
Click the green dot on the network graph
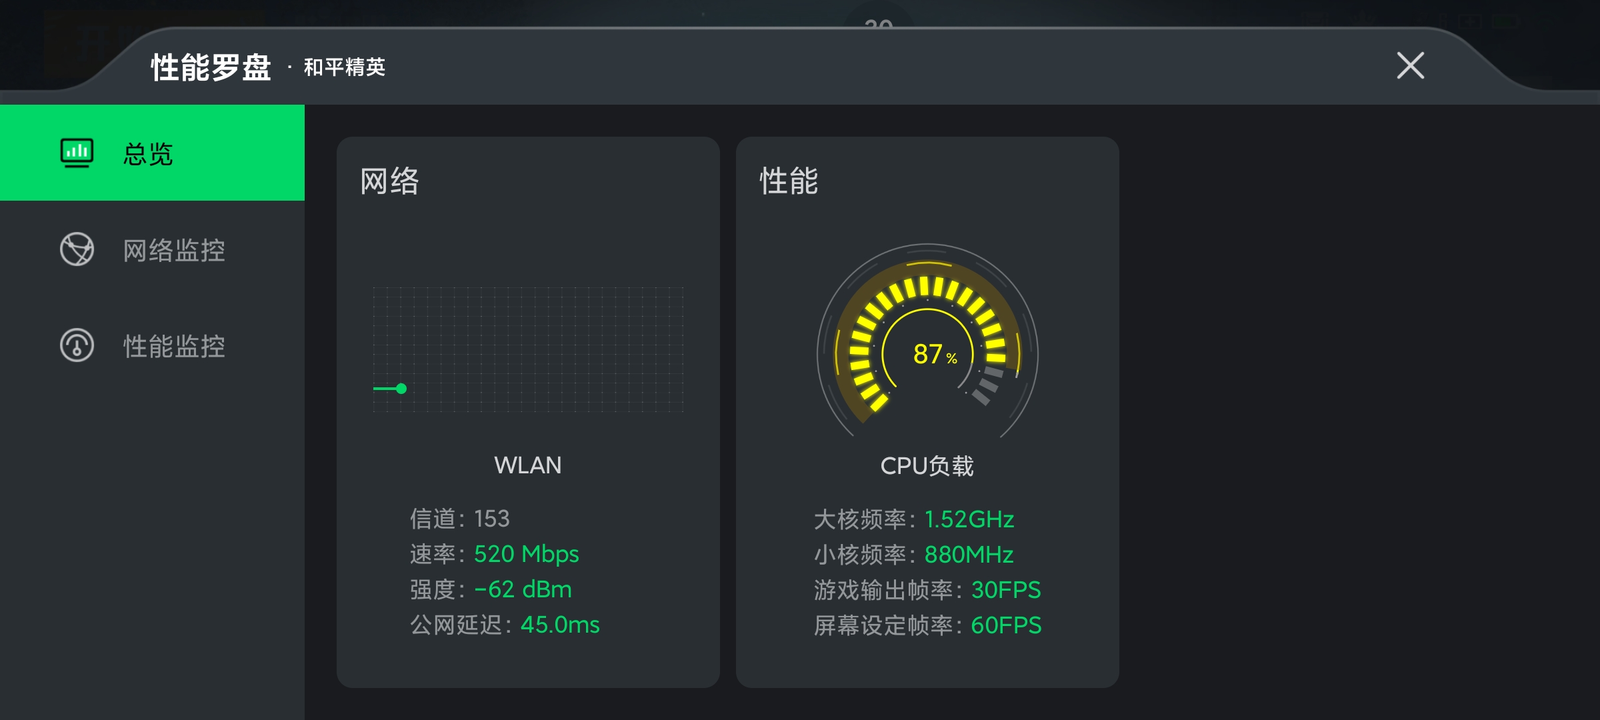pos(401,389)
